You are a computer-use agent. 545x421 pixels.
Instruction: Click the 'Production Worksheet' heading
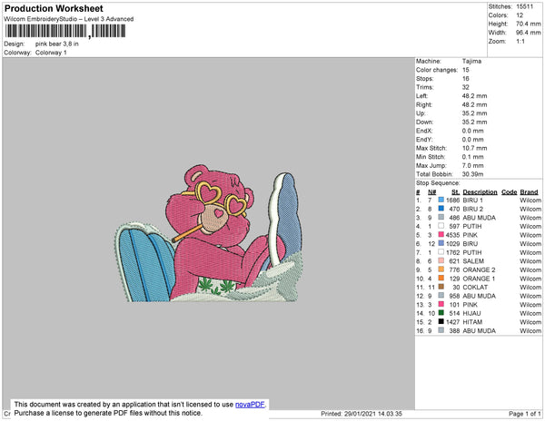54,8
